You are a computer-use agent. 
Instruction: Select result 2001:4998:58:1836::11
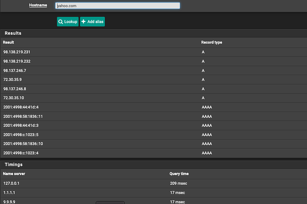tap(23, 116)
